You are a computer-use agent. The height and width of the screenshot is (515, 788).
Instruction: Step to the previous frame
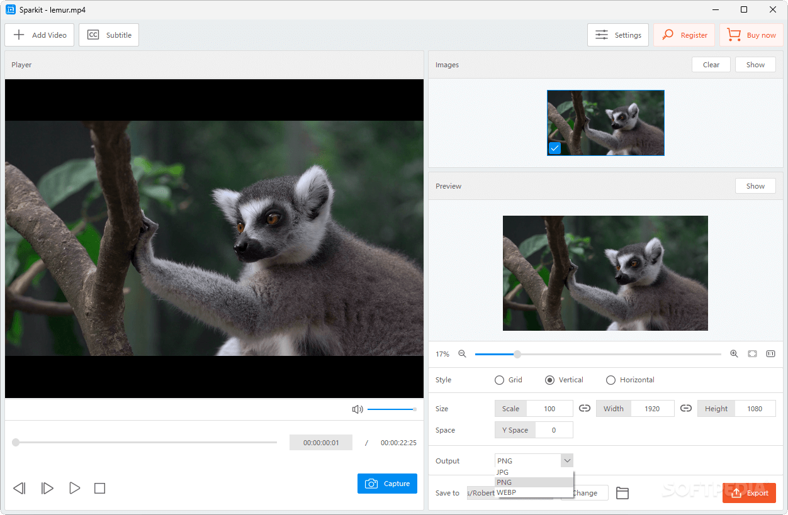tap(20, 488)
